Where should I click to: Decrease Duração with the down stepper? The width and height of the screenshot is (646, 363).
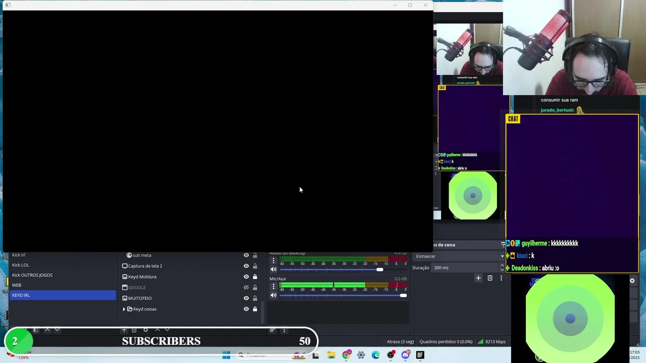point(502,270)
